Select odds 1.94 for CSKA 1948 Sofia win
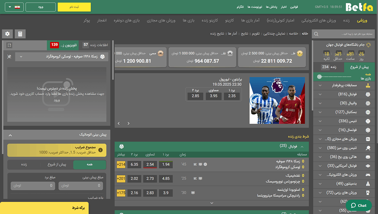The width and height of the screenshot is (378, 214). (166, 165)
